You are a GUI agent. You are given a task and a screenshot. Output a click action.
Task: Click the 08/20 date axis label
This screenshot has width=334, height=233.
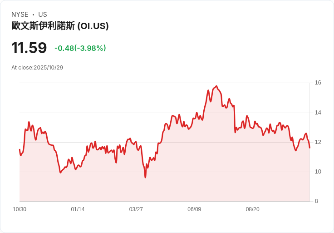tap(253, 209)
